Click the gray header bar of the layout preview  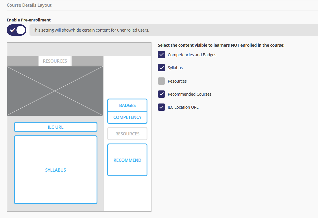(79, 49)
